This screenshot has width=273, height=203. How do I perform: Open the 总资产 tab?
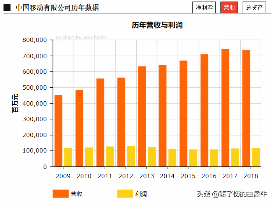point(254,7)
